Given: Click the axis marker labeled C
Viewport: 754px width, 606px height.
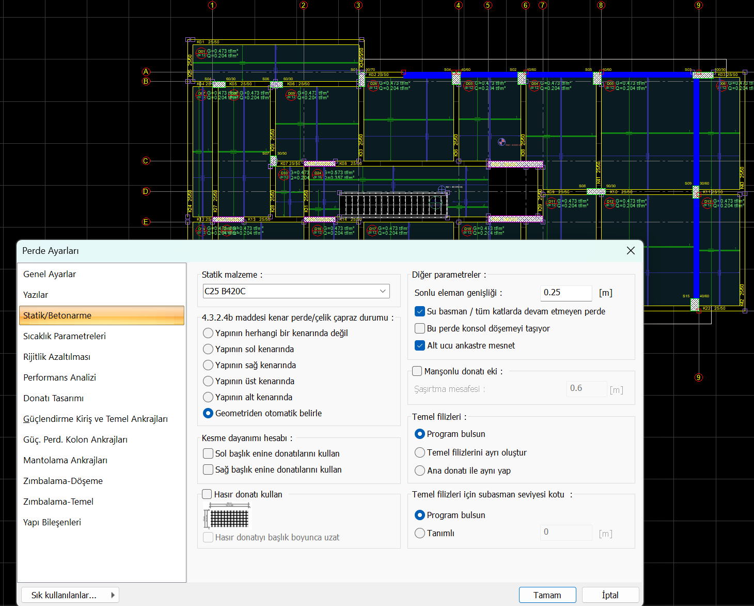Looking at the screenshot, I should 146,161.
